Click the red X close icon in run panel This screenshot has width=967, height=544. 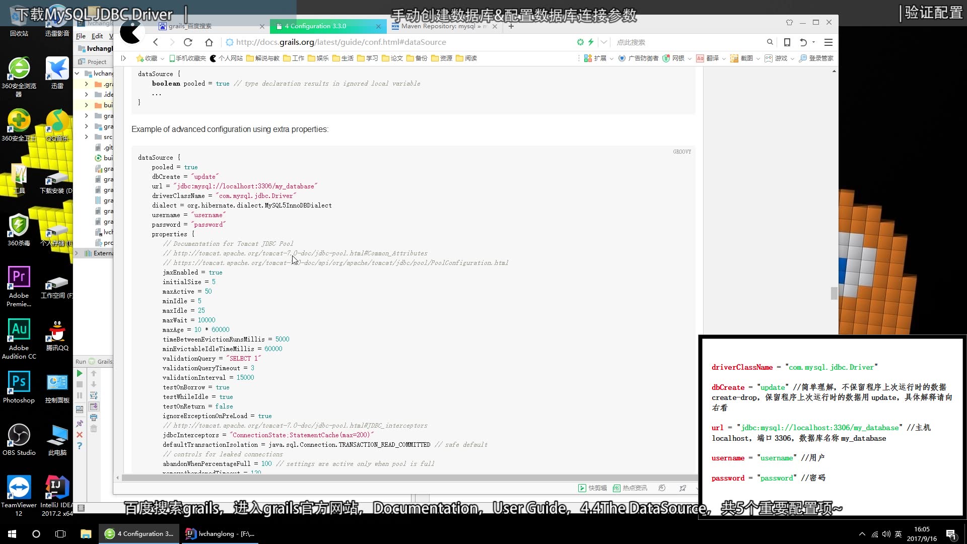click(80, 435)
